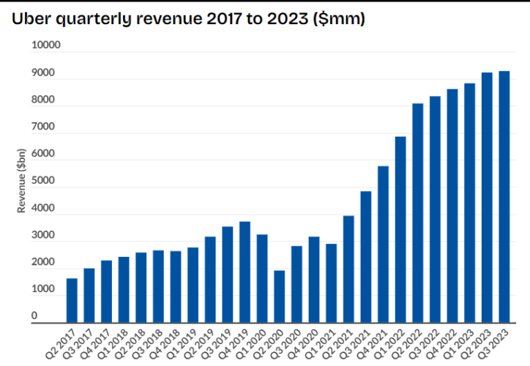
Task: Click the 9000 y-axis tick label
Action: (x=43, y=72)
